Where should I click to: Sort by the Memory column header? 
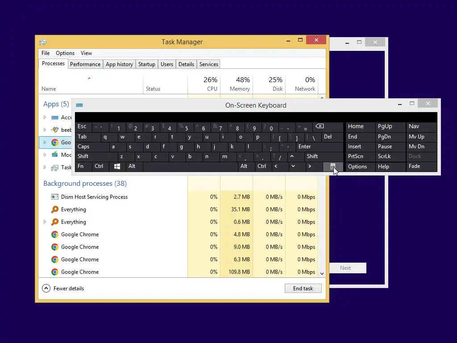click(x=237, y=84)
